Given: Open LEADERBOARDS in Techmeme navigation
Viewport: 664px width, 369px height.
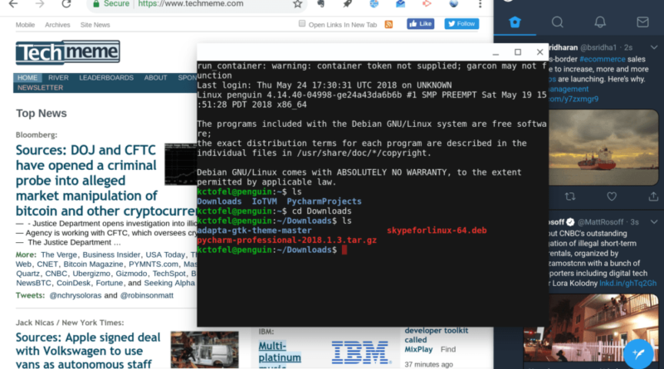Looking at the screenshot, I should coord(106,78).
